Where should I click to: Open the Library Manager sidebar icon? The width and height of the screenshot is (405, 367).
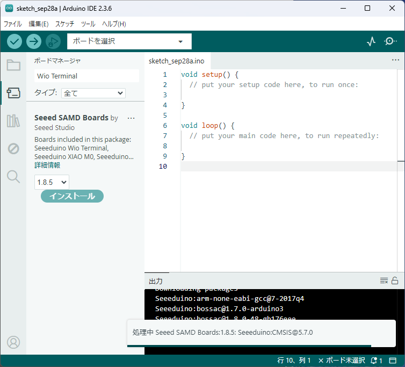point(13,121)
